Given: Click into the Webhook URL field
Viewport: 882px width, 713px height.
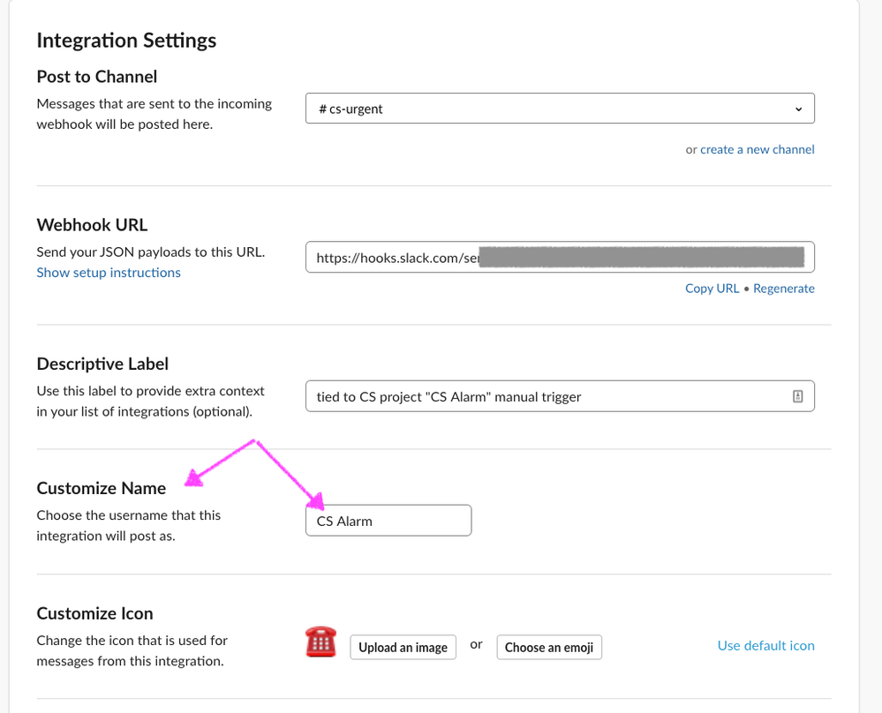Looking at the screenshot, I should [559, 258].
